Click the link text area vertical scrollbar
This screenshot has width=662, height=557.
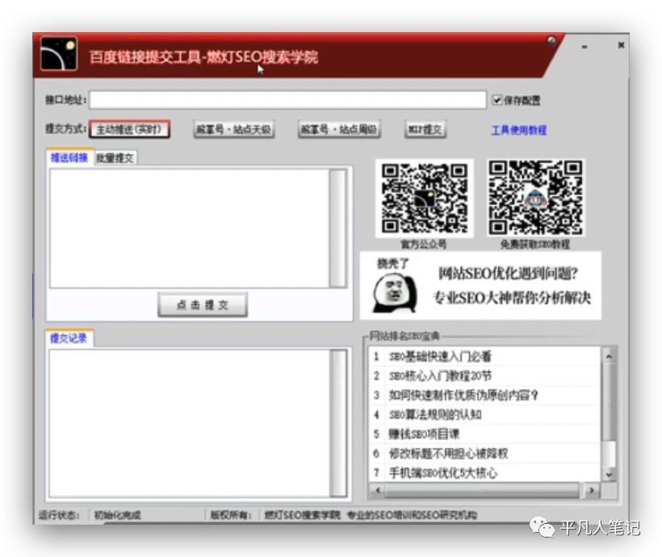point(337,228)
